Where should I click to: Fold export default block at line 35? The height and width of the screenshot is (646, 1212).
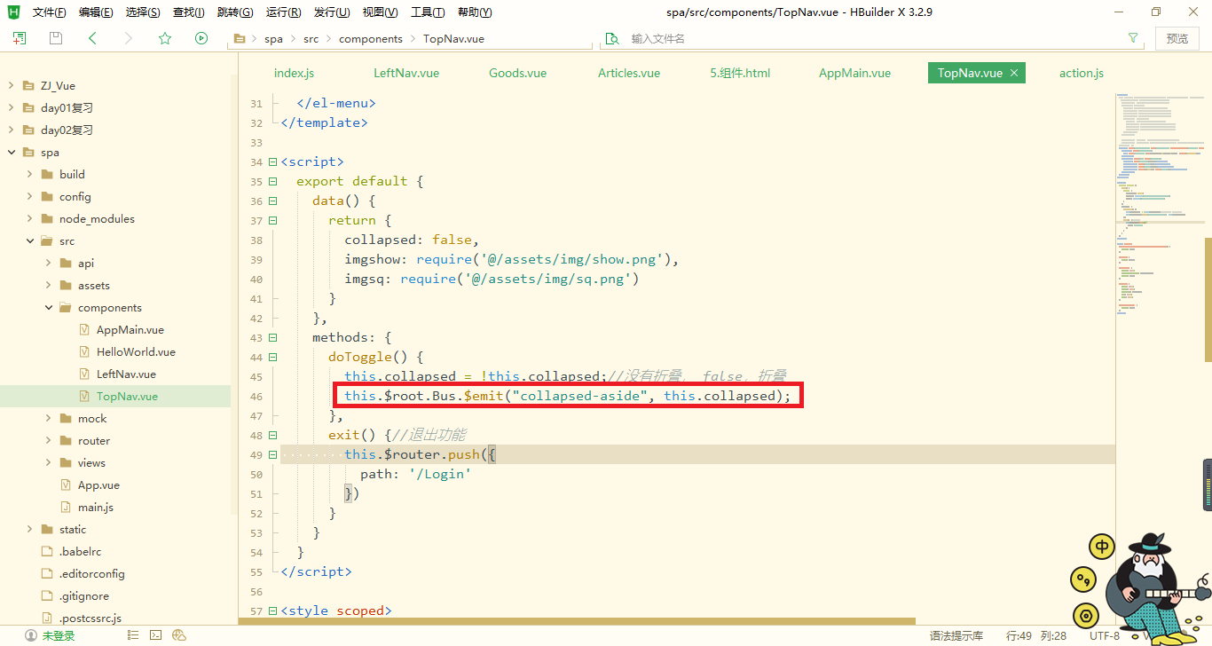tap(272, 182)
